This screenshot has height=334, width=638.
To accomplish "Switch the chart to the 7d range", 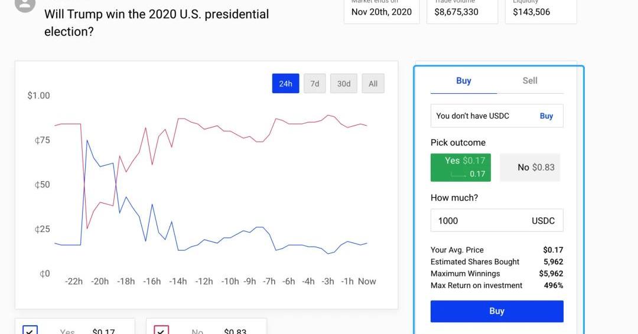I will pyautogui.click(x=315, y=84).
